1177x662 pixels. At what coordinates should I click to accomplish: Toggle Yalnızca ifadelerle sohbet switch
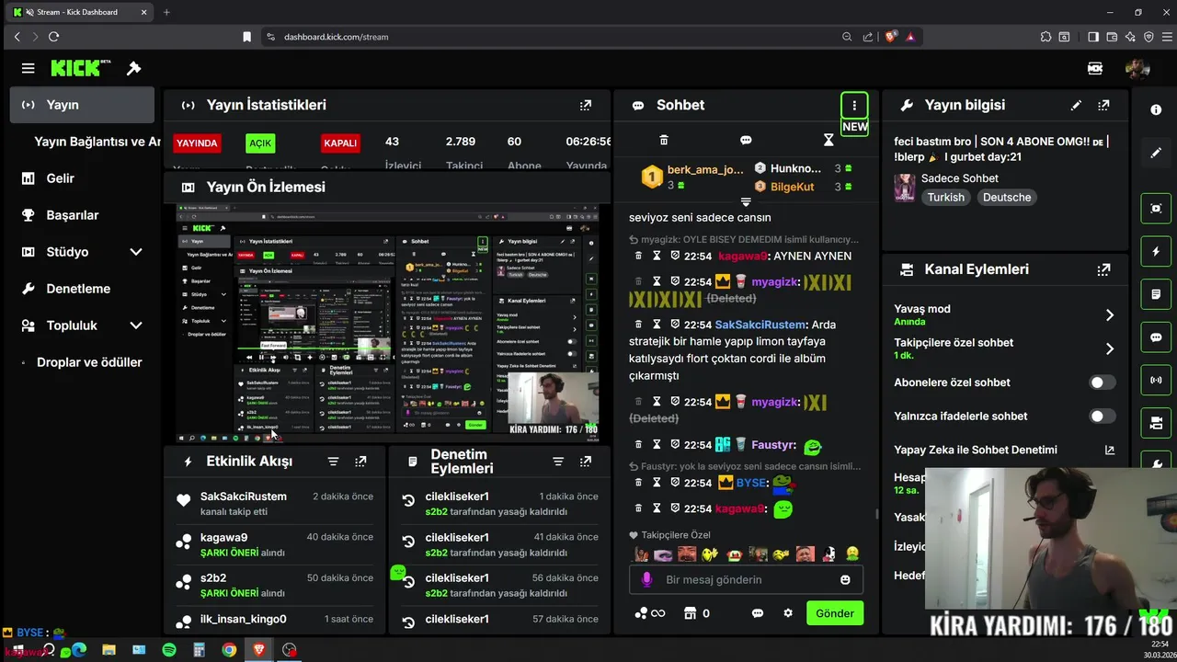tap(1103, 417)
